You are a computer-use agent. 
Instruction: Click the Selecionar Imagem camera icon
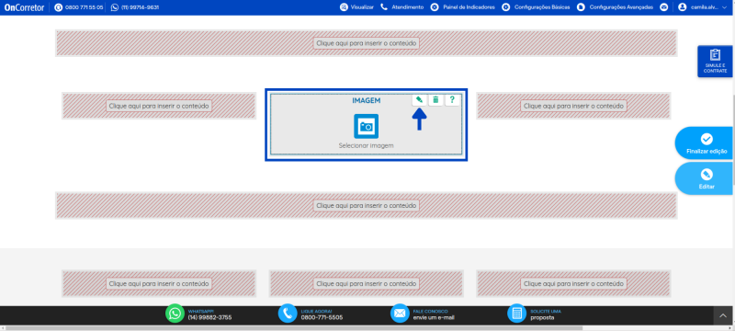click(x=366, y=126)
